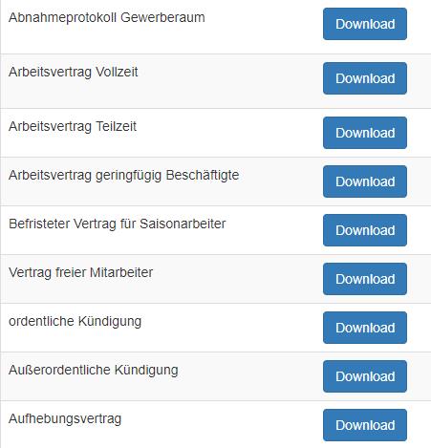Download the ordentliche Kündigung template
431x448 pixels.
[x=365, y=328]
